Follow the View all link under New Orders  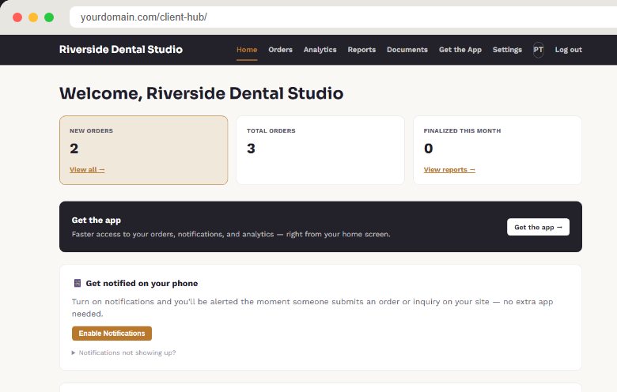tap(87, 169)
